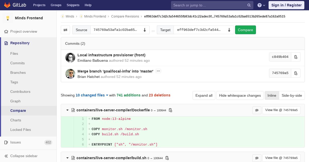Screen dimensions: 309x162
Task: Go to Charts in sidebar
Action: click(16, 120)
